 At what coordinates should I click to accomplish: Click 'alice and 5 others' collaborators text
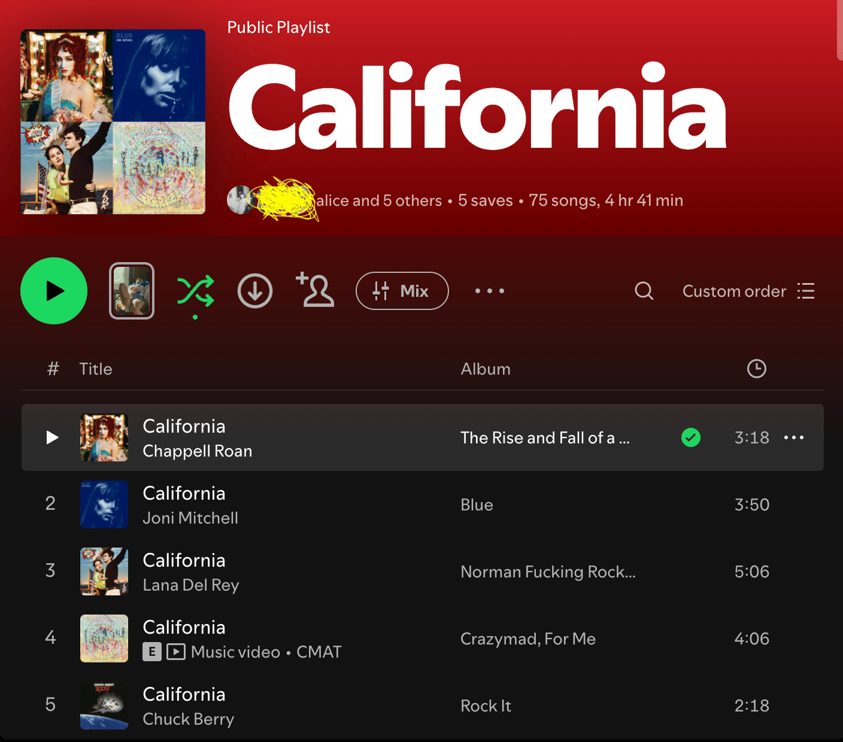[x=379, y=200]
